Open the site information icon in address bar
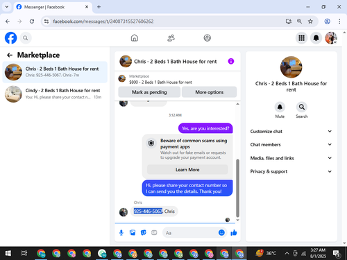The height and width of the screenshot is (260, 347). pyautogui.click(x=46, y=21)
